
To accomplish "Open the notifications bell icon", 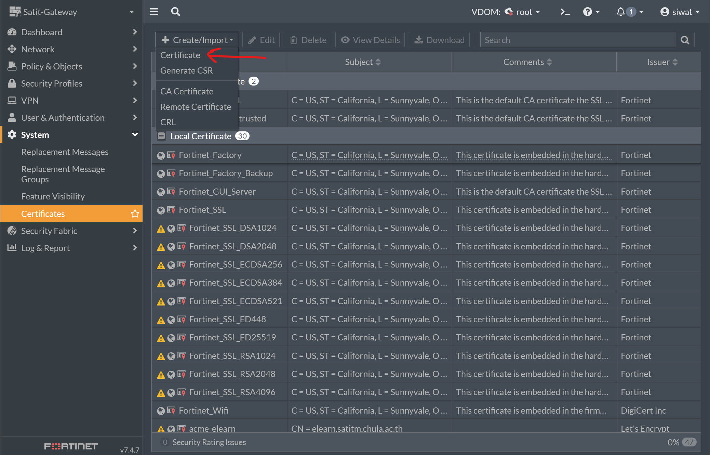I will point(620,12).
